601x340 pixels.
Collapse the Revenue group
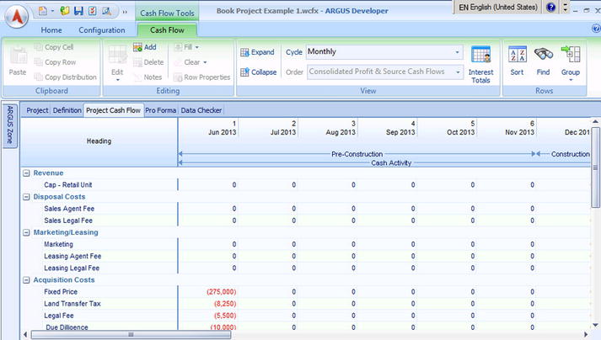pos(26,173)
